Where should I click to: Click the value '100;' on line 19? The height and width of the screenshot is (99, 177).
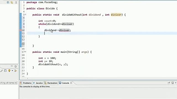(53, 58)
